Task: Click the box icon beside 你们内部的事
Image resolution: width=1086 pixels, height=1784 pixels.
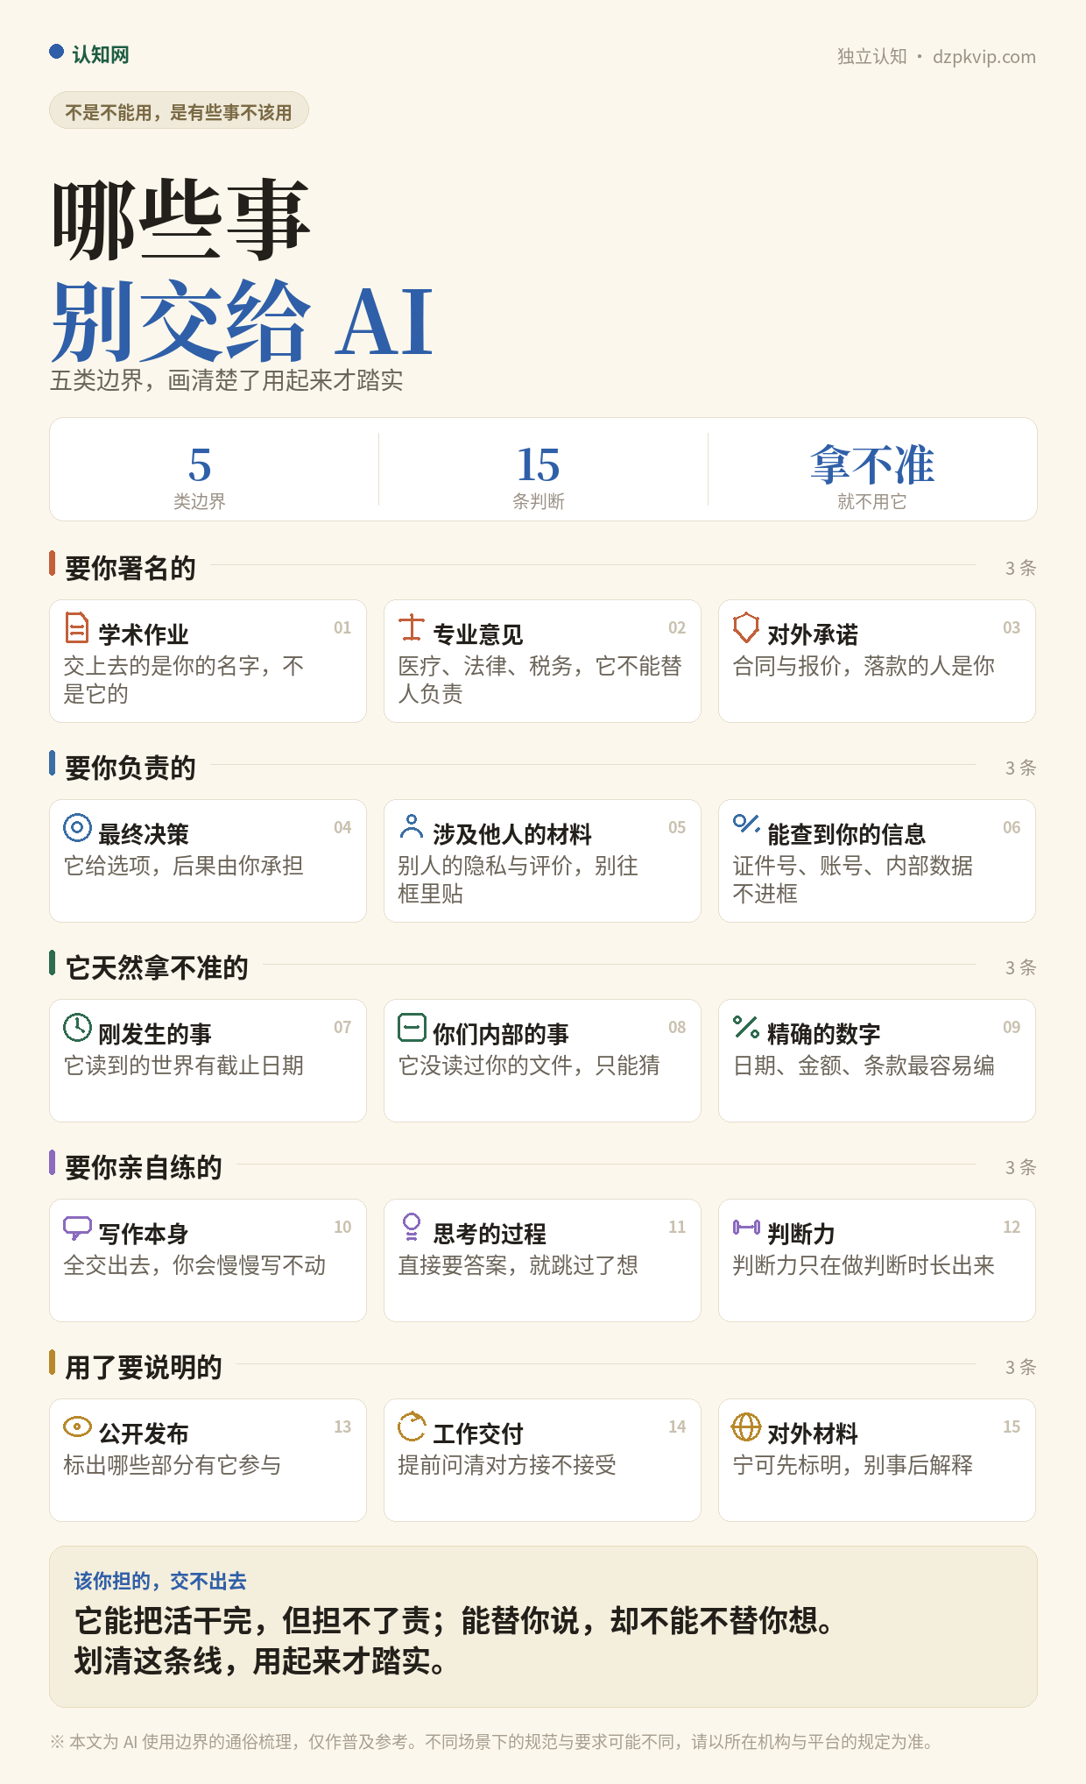Action: pyautogui.click(x=412, y=1027)
